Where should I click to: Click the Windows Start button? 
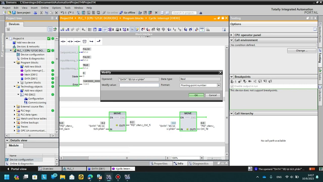tap(7, 177)
